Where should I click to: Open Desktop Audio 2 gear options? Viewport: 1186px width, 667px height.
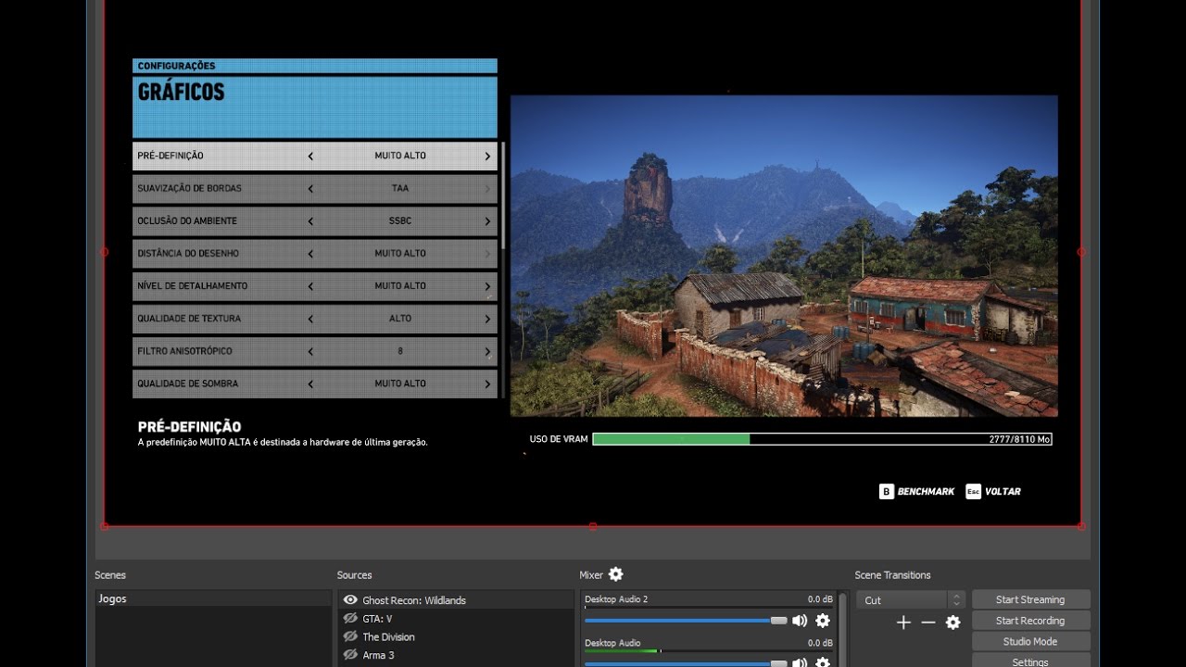pos(822,621)
